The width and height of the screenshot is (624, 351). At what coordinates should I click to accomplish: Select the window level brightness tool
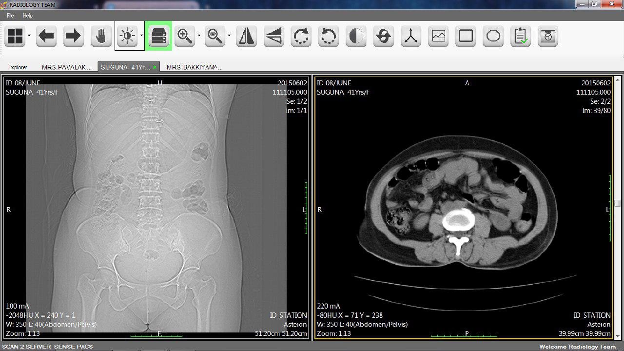click(127, 37)
